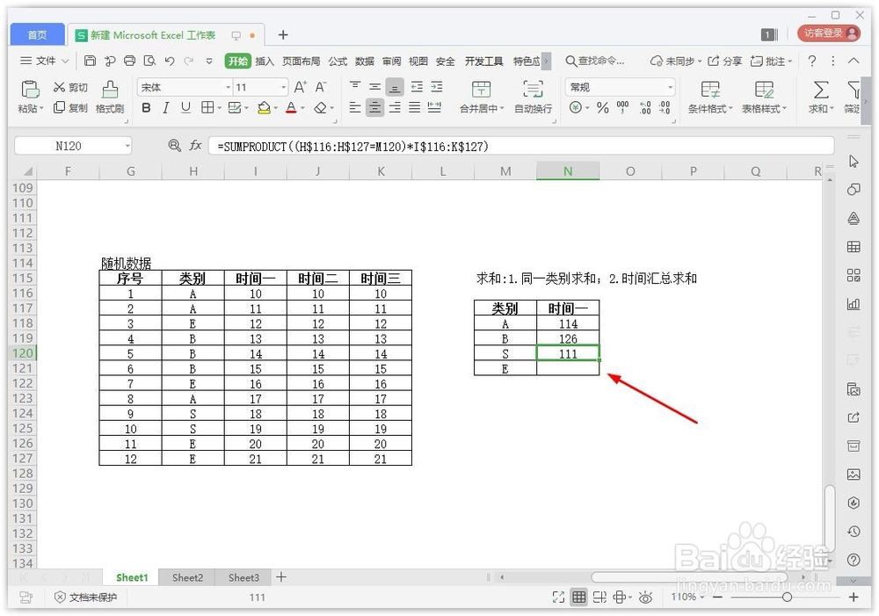Screen dimensions: 879x616
Task: Click the help question mark in title ribbon
Action: click(811, 61)
